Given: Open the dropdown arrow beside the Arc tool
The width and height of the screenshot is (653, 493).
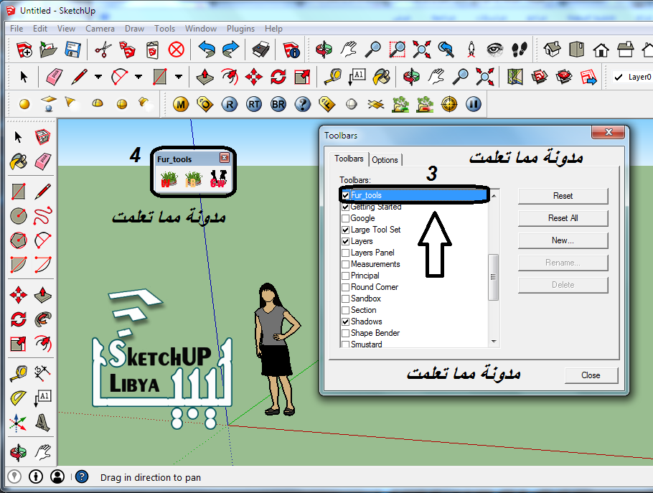Looking at the screenshot, I should click(137, 76).
